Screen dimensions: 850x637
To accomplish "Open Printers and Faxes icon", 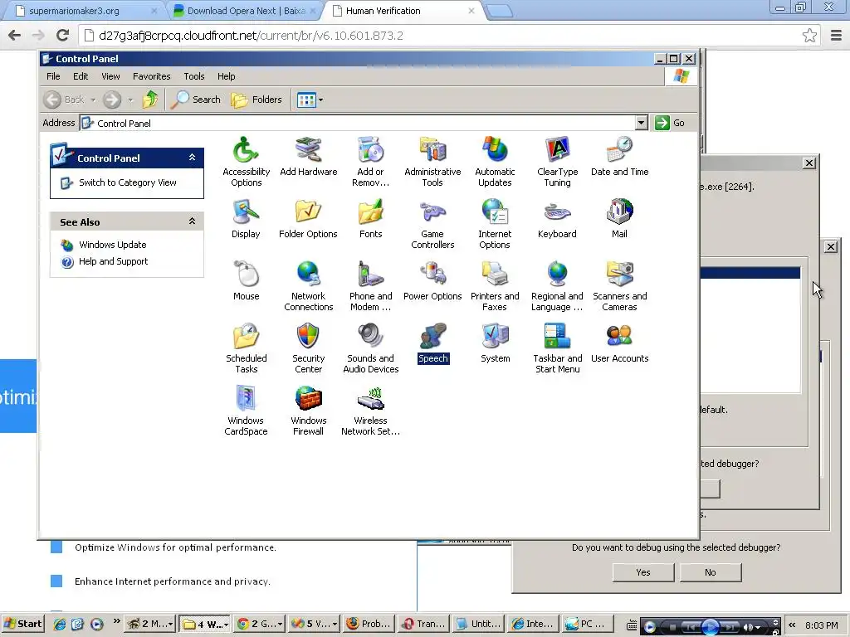I will point(495,285).
